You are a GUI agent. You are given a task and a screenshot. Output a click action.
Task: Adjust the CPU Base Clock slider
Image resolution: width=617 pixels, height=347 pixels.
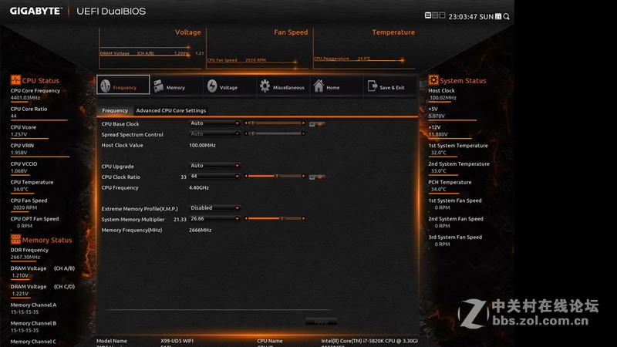click(275, 123)
